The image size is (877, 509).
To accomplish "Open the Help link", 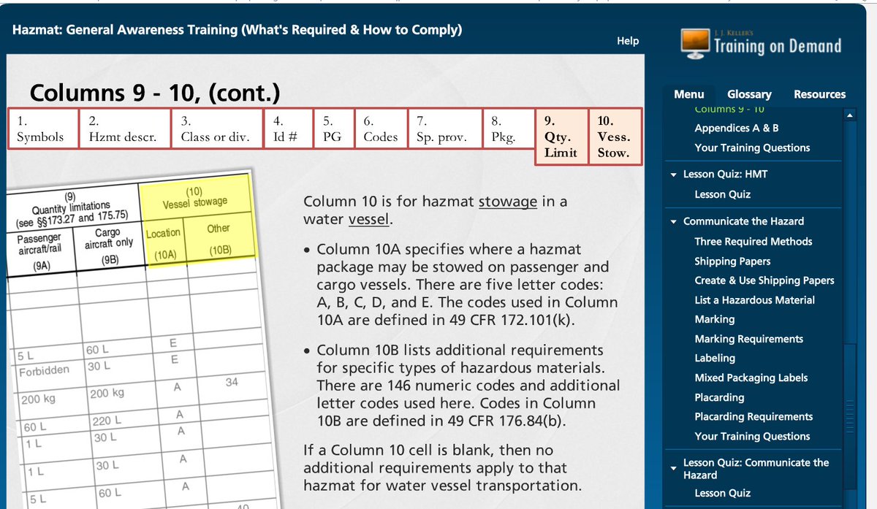I will pos(628,41).
